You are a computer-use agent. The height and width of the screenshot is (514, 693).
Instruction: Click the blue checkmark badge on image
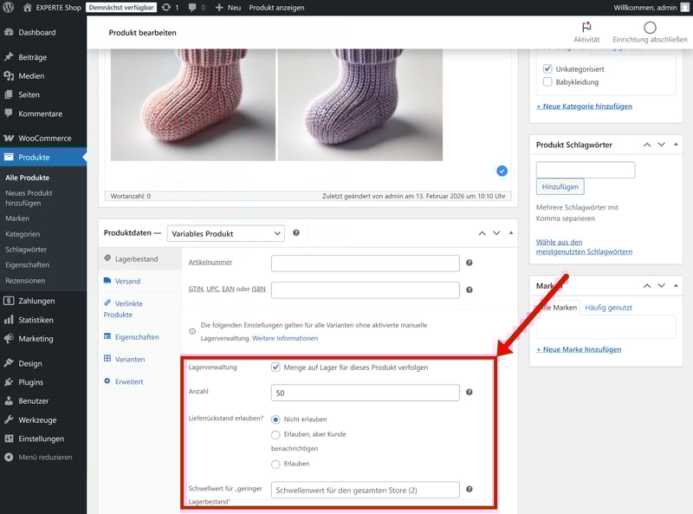(502, 171)
